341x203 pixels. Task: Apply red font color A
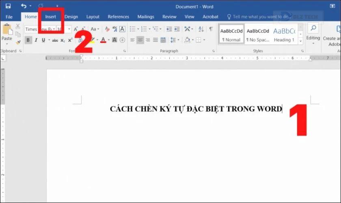point(103,40)
